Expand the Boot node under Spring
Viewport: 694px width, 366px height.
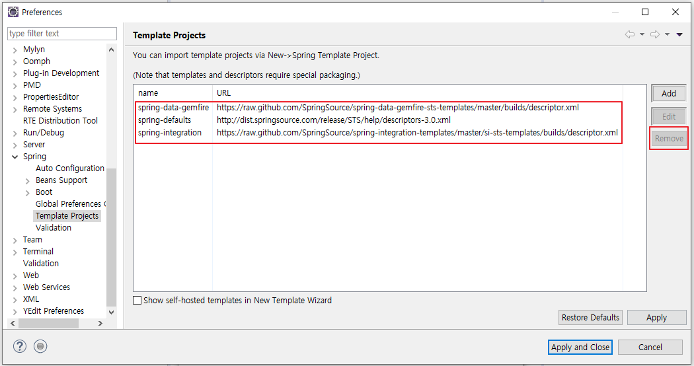click(x=28, y=193)
